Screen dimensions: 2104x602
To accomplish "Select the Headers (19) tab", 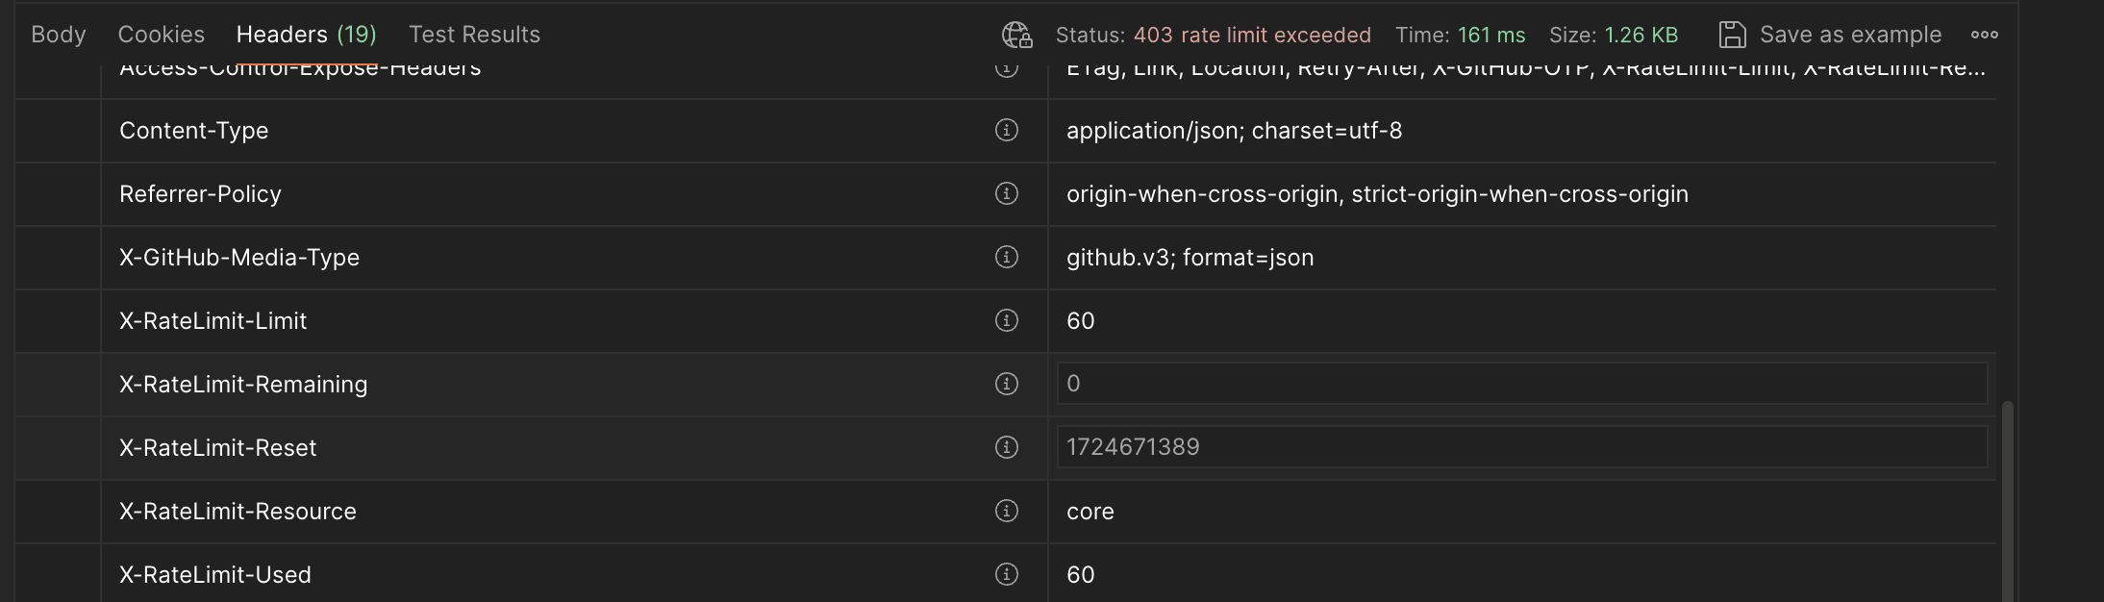I will [306, 35].
